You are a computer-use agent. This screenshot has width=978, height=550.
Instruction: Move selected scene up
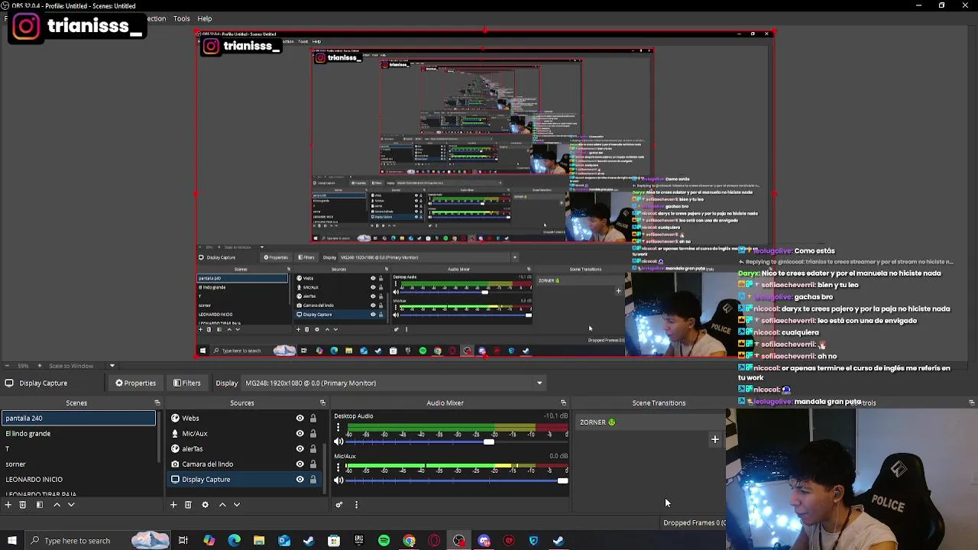(x=57, y=504)
